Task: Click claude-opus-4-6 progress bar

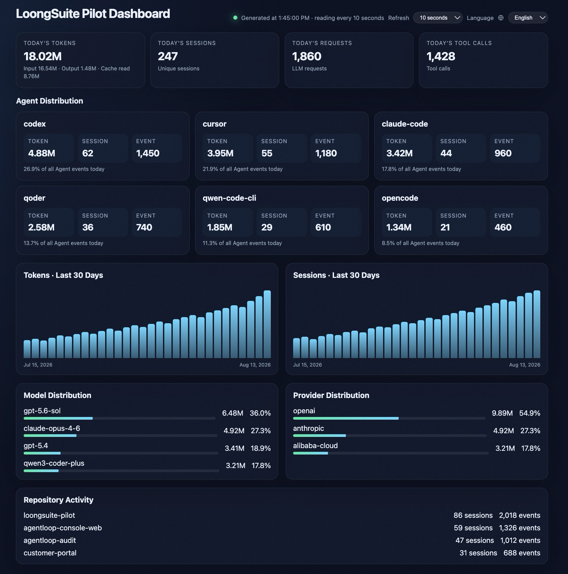Action: pyautogui.click(x=120, y=436)
